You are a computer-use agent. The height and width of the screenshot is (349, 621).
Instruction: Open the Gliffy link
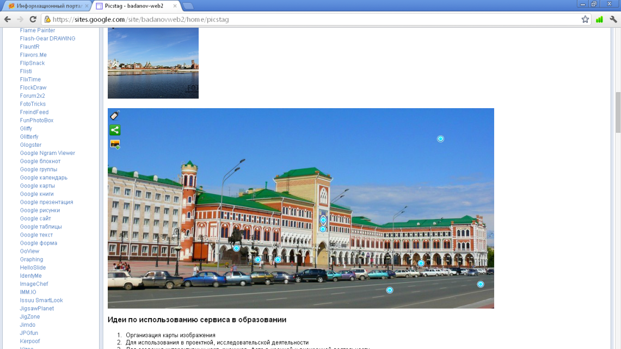[26, 129]
